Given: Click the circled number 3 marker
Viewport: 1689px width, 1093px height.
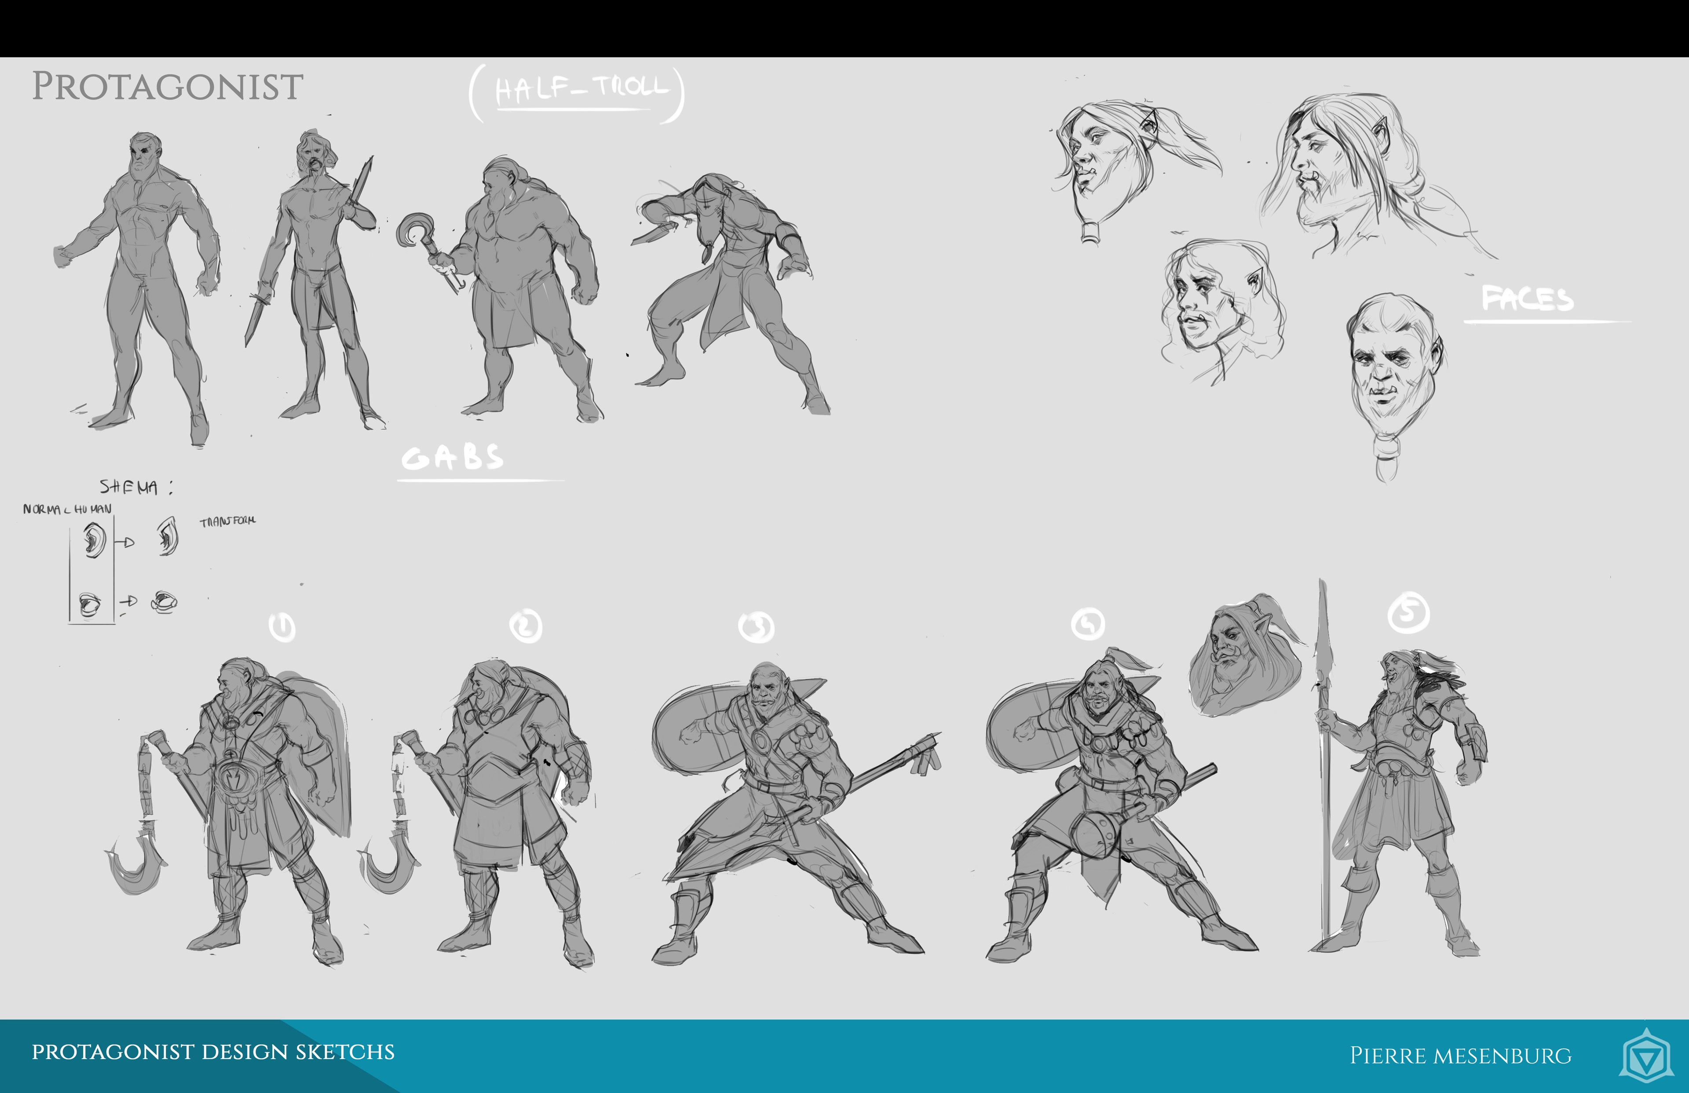Looking at the screenshot, I should [x=757, y=627].
